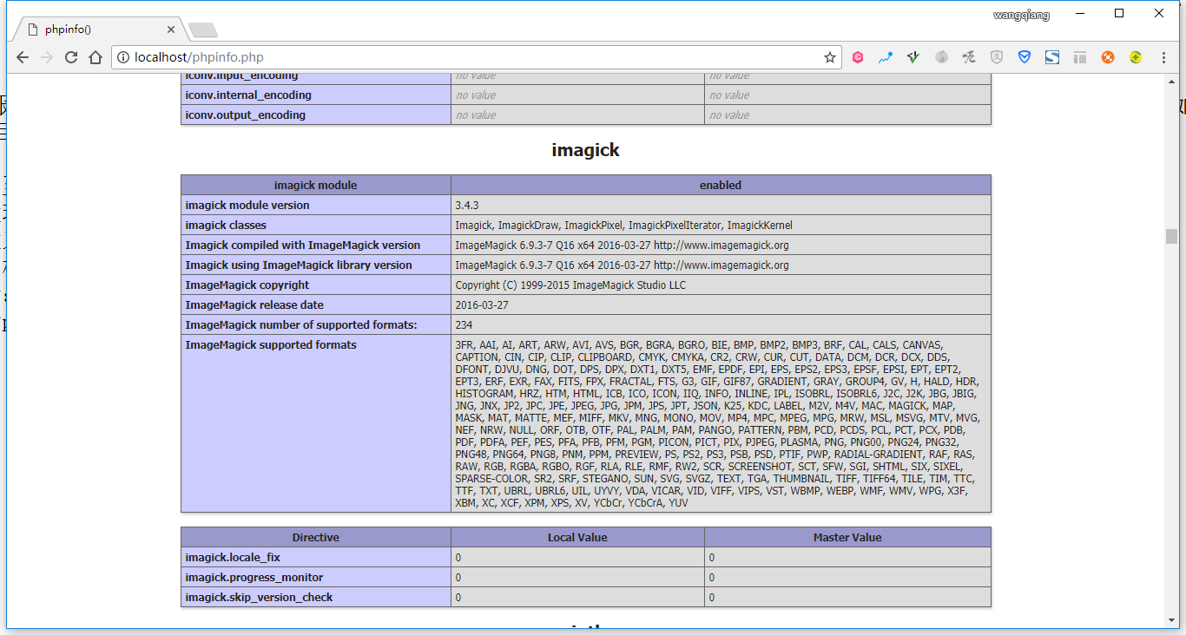Click the vertical scrollbar thumb
The width and height of the screenshot is (1186, 635).
coord(1171,236)
